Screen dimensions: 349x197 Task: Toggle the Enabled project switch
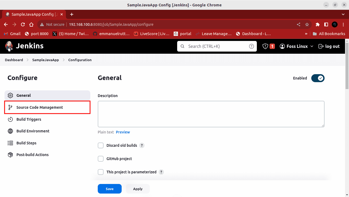point(318,78)
